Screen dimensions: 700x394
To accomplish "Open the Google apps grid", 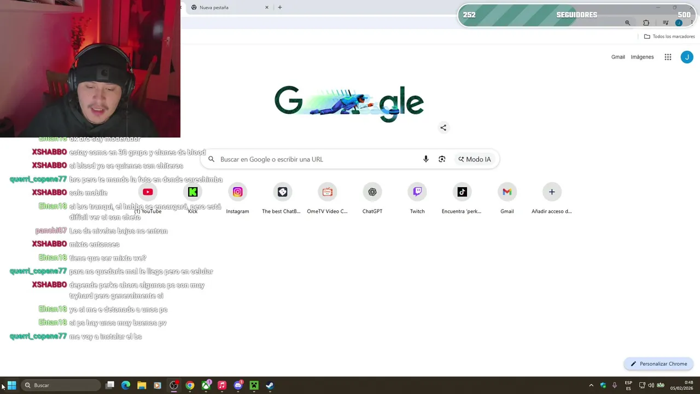I will [x=668, y=57].
